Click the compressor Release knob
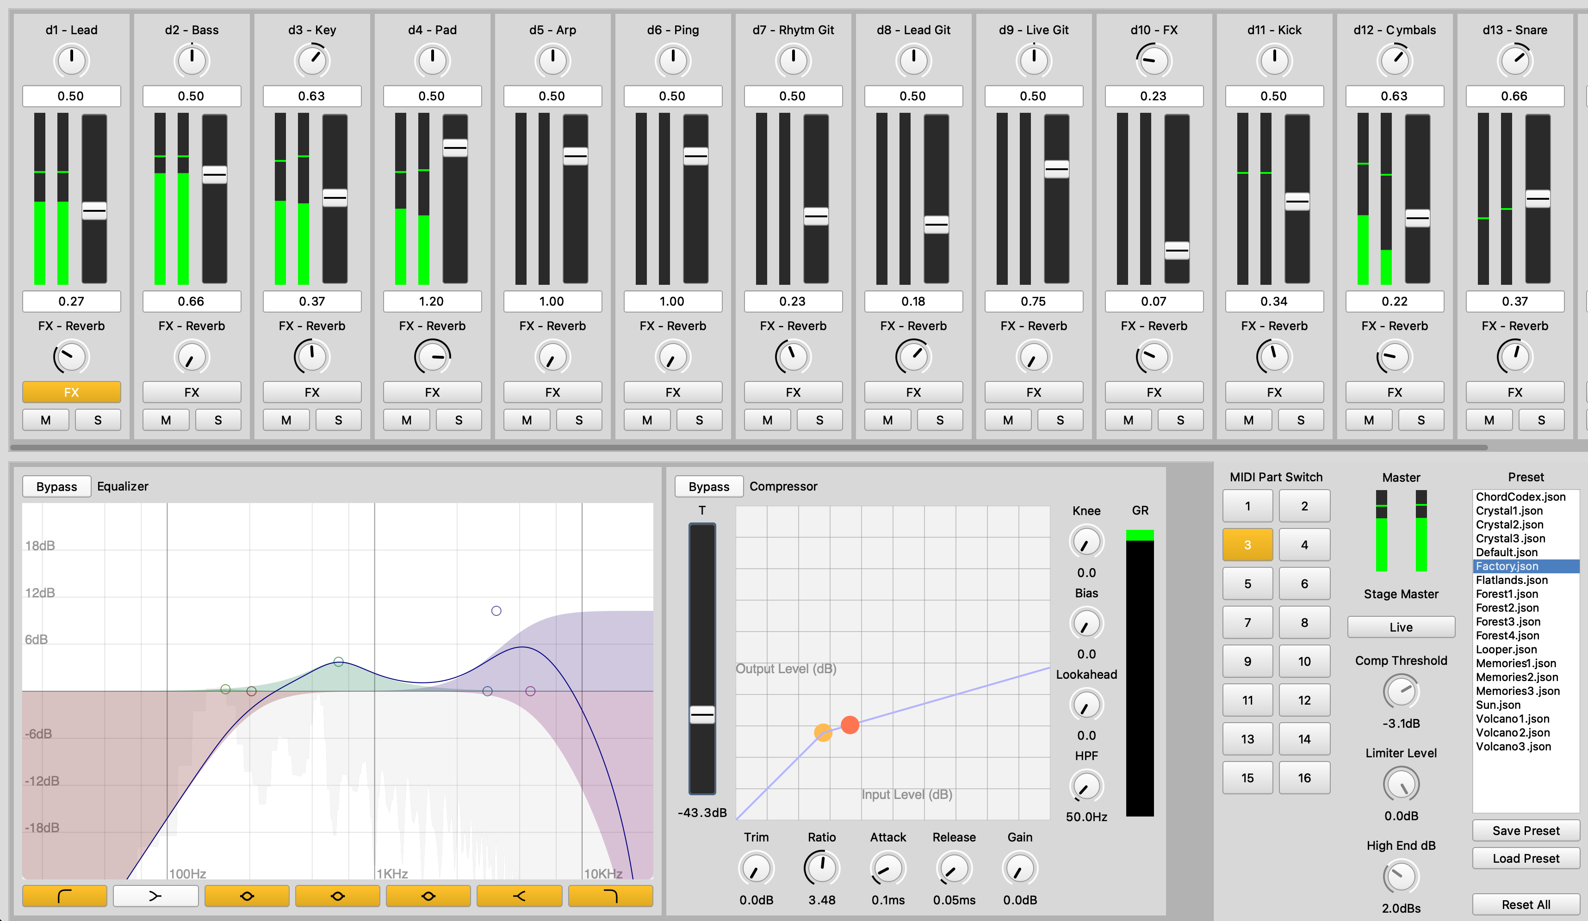 tap(954, 869)
